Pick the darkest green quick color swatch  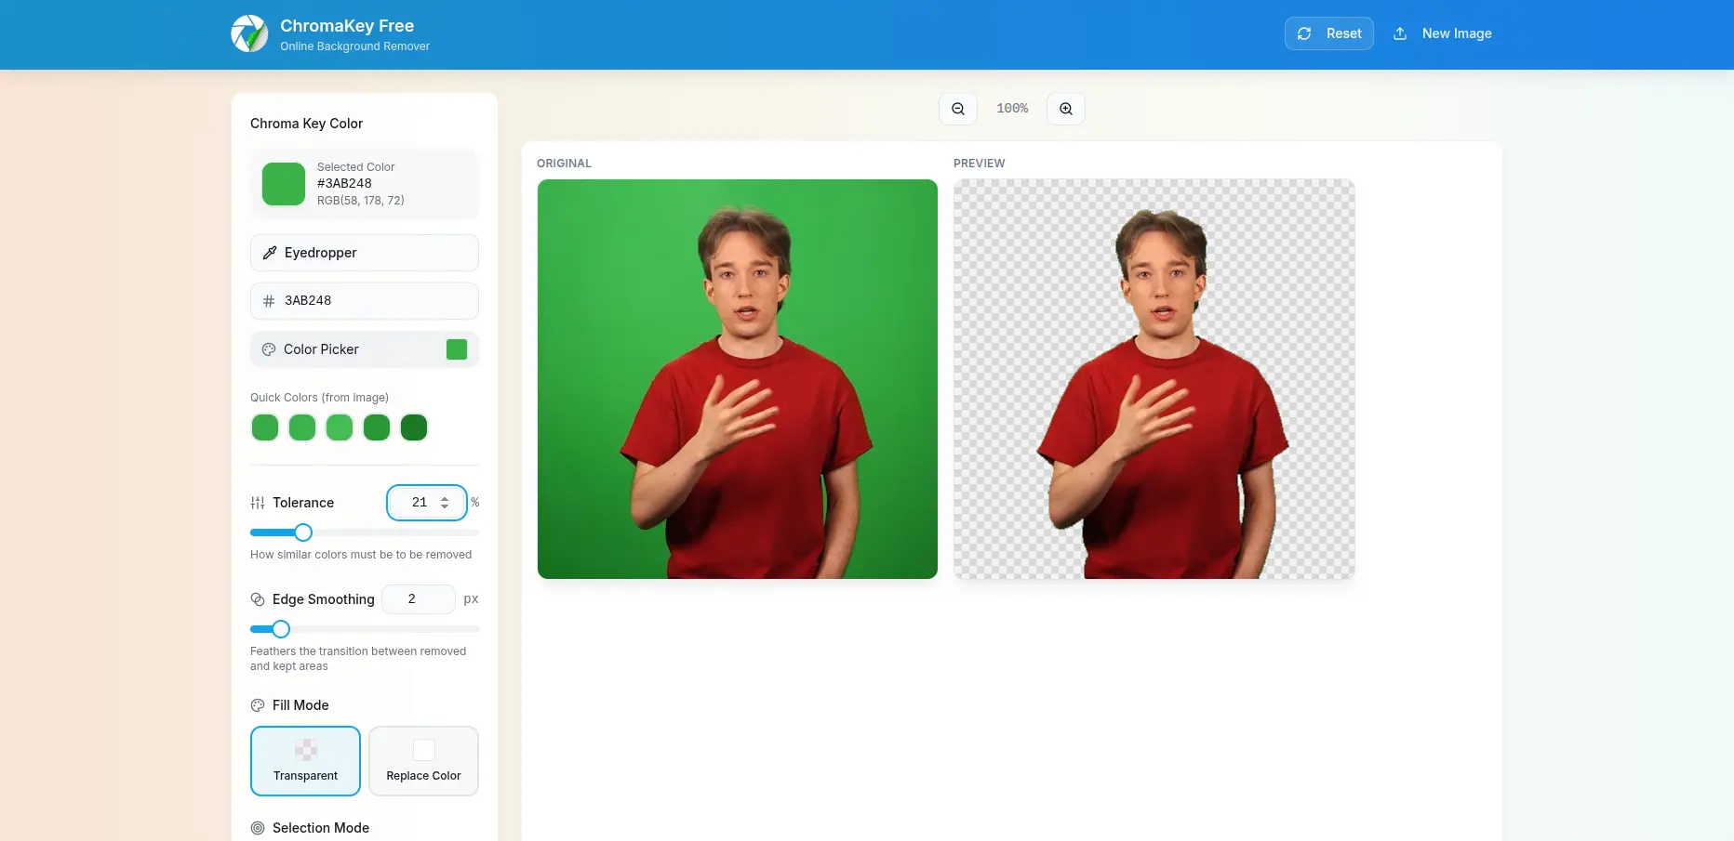pyautogui.click(x=413, y=427)
